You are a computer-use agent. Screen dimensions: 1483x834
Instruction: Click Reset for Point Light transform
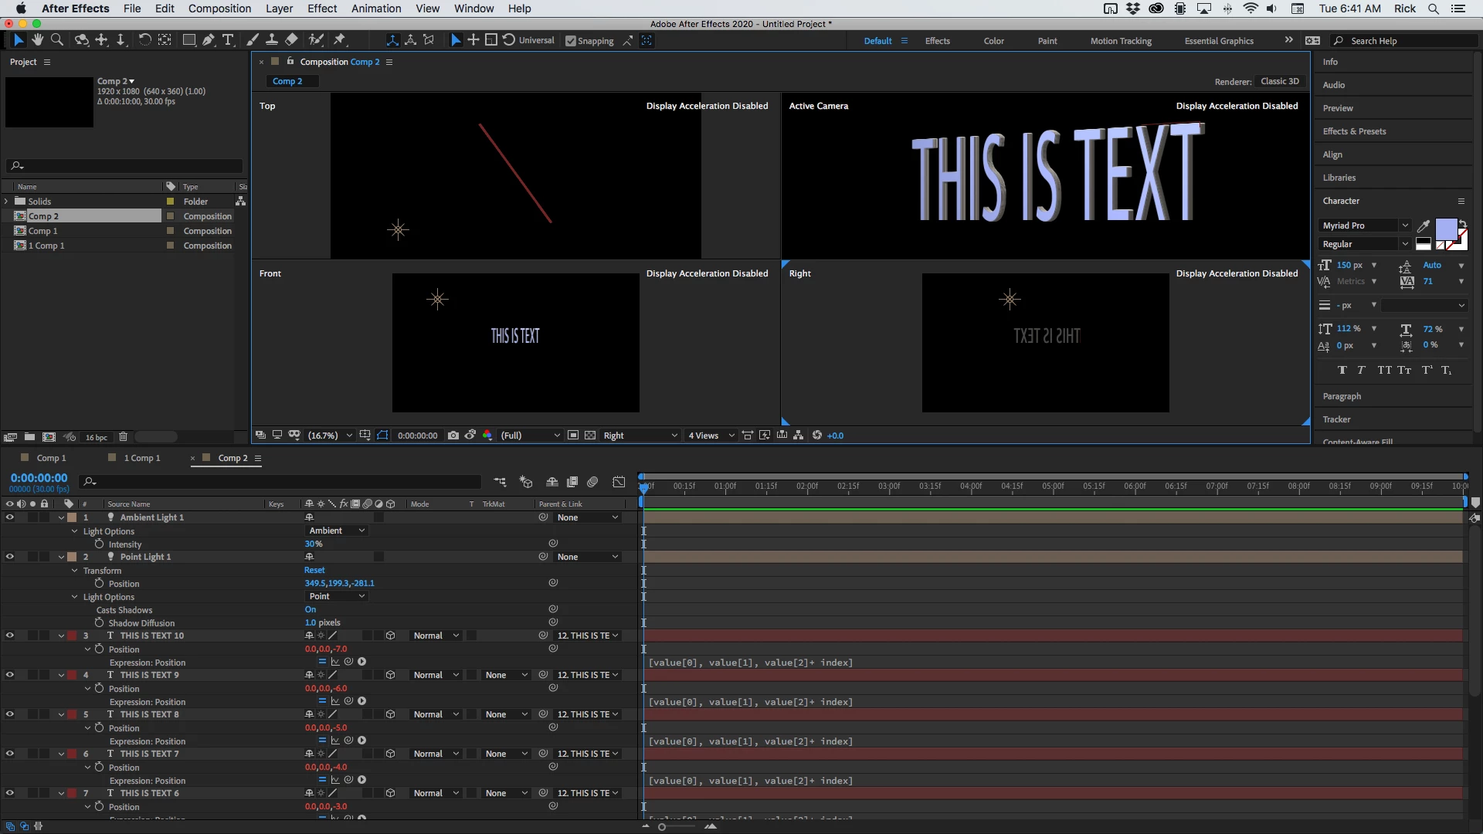pos(314,570)
